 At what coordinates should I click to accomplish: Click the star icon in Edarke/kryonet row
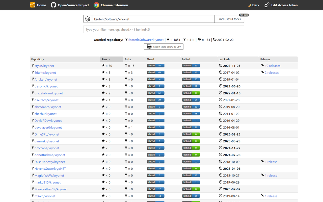pos(103,72)
